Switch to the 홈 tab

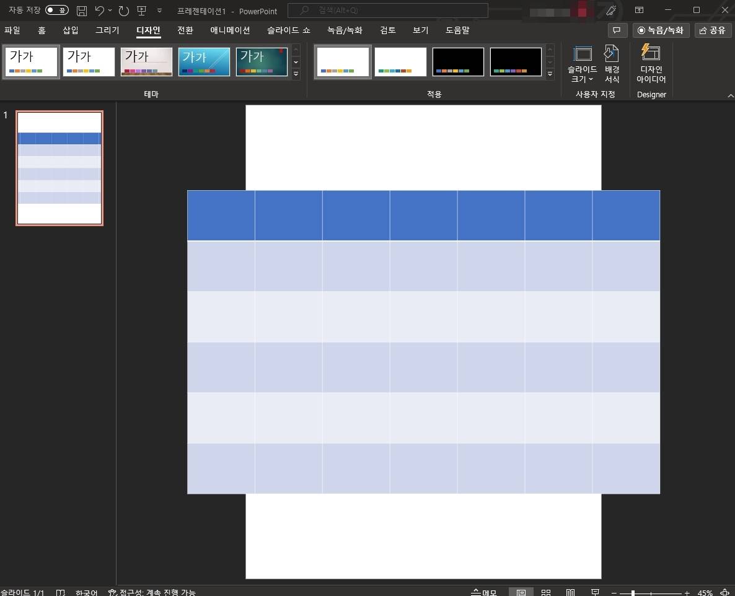[42, 30]
